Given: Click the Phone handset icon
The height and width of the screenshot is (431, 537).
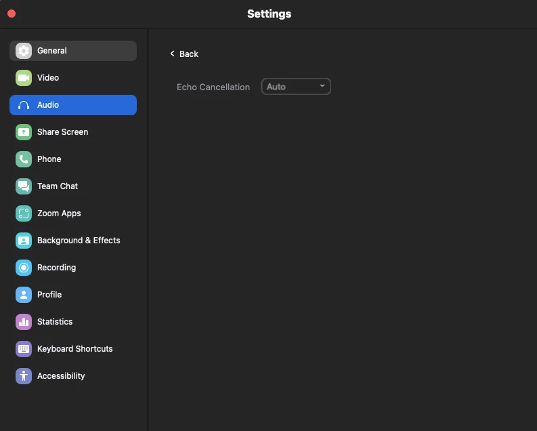Looking at the screenshot, I should point(24,159).
